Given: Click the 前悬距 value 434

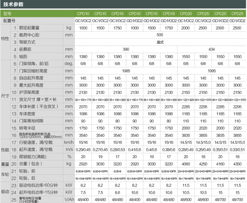Looking at the screenshot, I should (211, 50).
